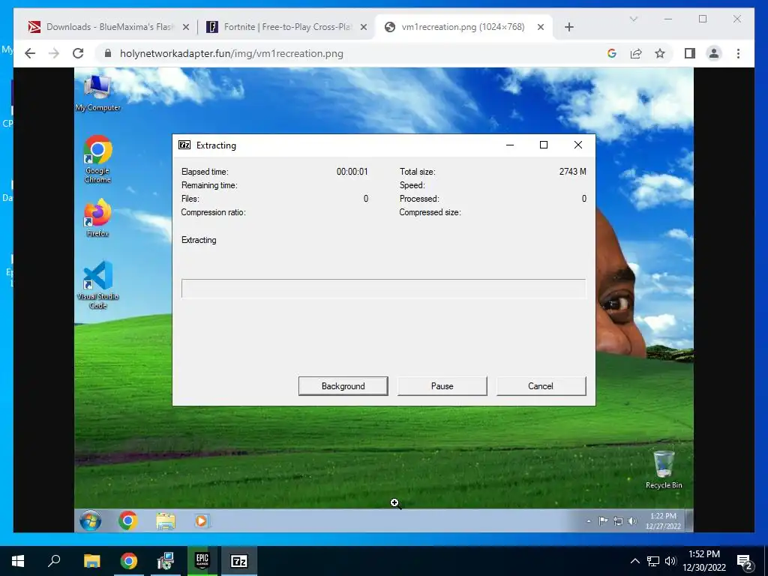Minimize the Chrome window
Viewport: 768px width, 576px height.
[x=668, y=19]
